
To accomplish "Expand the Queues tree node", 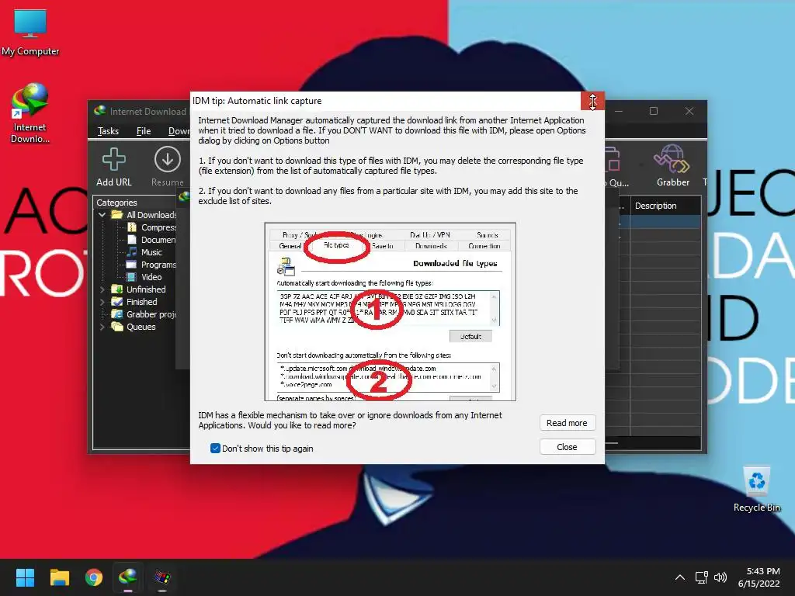I will [x=102, y=327].
